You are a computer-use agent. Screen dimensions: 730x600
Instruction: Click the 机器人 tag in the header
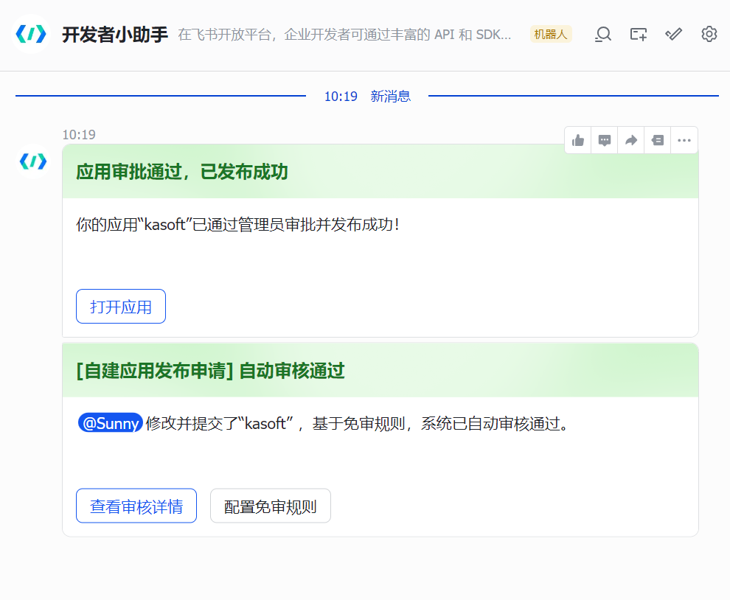coord(551,34)
